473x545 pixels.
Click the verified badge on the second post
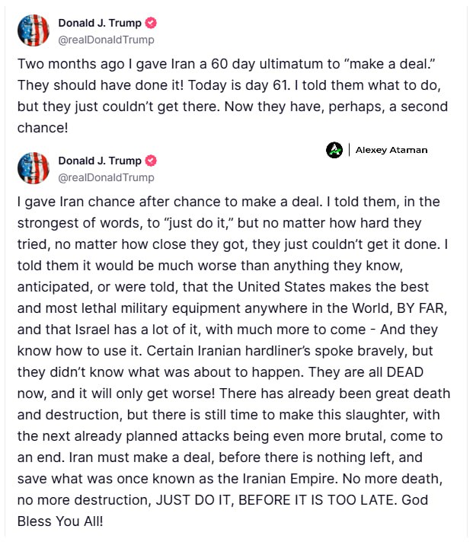click(x=151, y=161)
